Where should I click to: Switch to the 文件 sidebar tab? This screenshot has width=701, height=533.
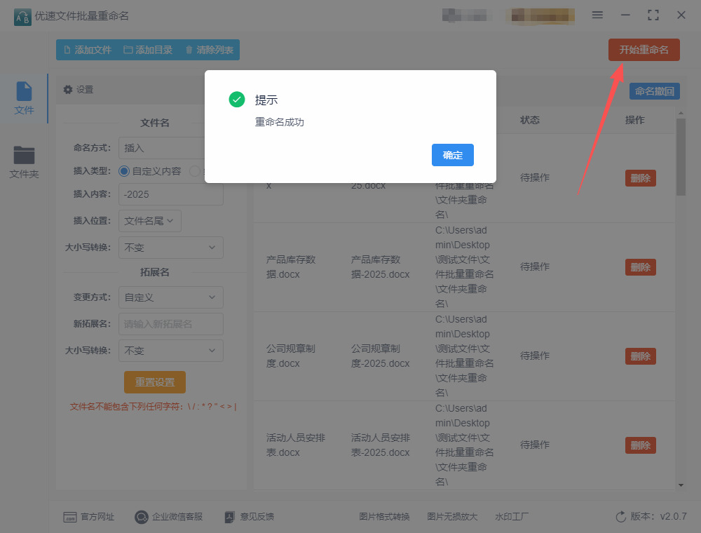pos(24,98)
